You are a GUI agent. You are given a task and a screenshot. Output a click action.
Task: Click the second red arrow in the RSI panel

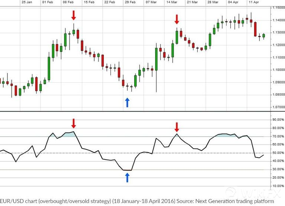pyautogui.click(x=177, y=127)
